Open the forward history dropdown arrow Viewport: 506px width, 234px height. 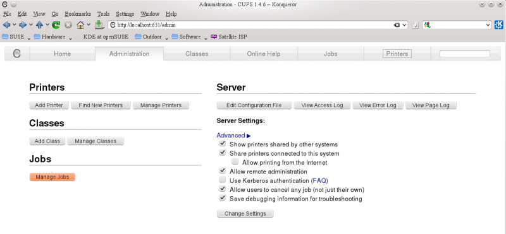(x=31, y=25)
